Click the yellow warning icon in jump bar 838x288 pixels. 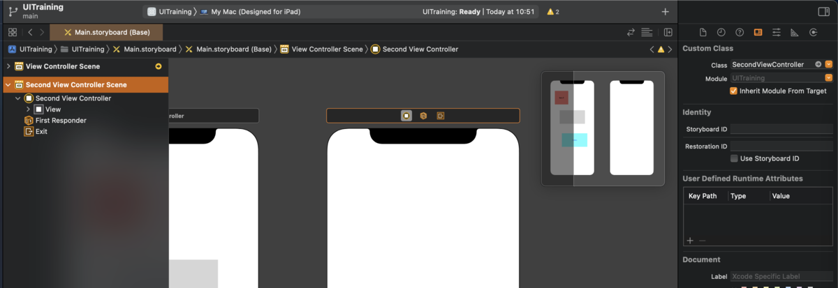(x=661, y=50)
